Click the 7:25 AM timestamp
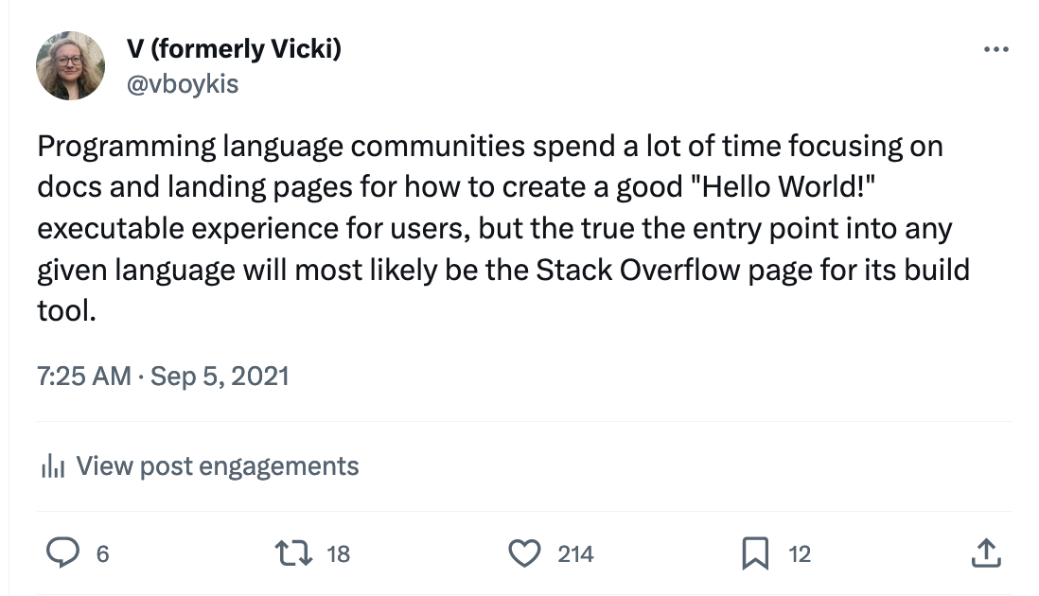1039x596 pixels. tap(84, 377)
